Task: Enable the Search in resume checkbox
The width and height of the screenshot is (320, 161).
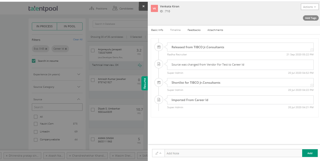Action: [x=33, y=61]
